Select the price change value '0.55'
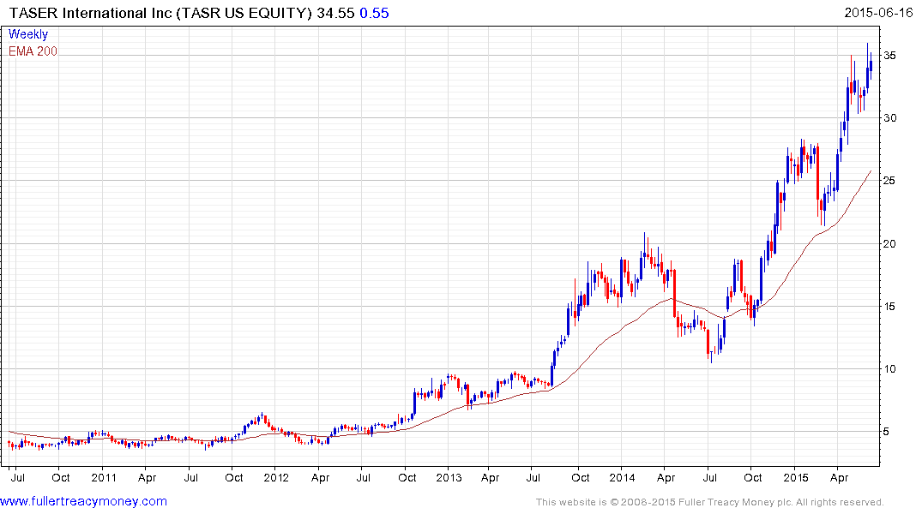 (x=375, y=13)
